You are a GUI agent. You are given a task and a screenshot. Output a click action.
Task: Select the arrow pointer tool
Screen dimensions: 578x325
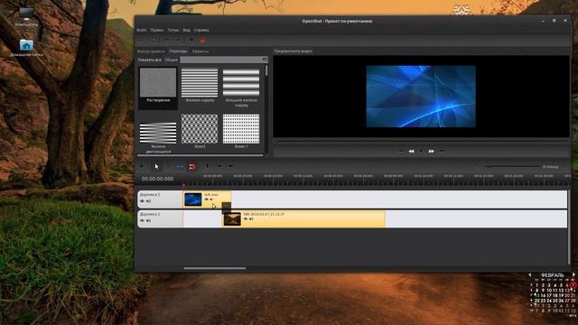pos(156,166)
